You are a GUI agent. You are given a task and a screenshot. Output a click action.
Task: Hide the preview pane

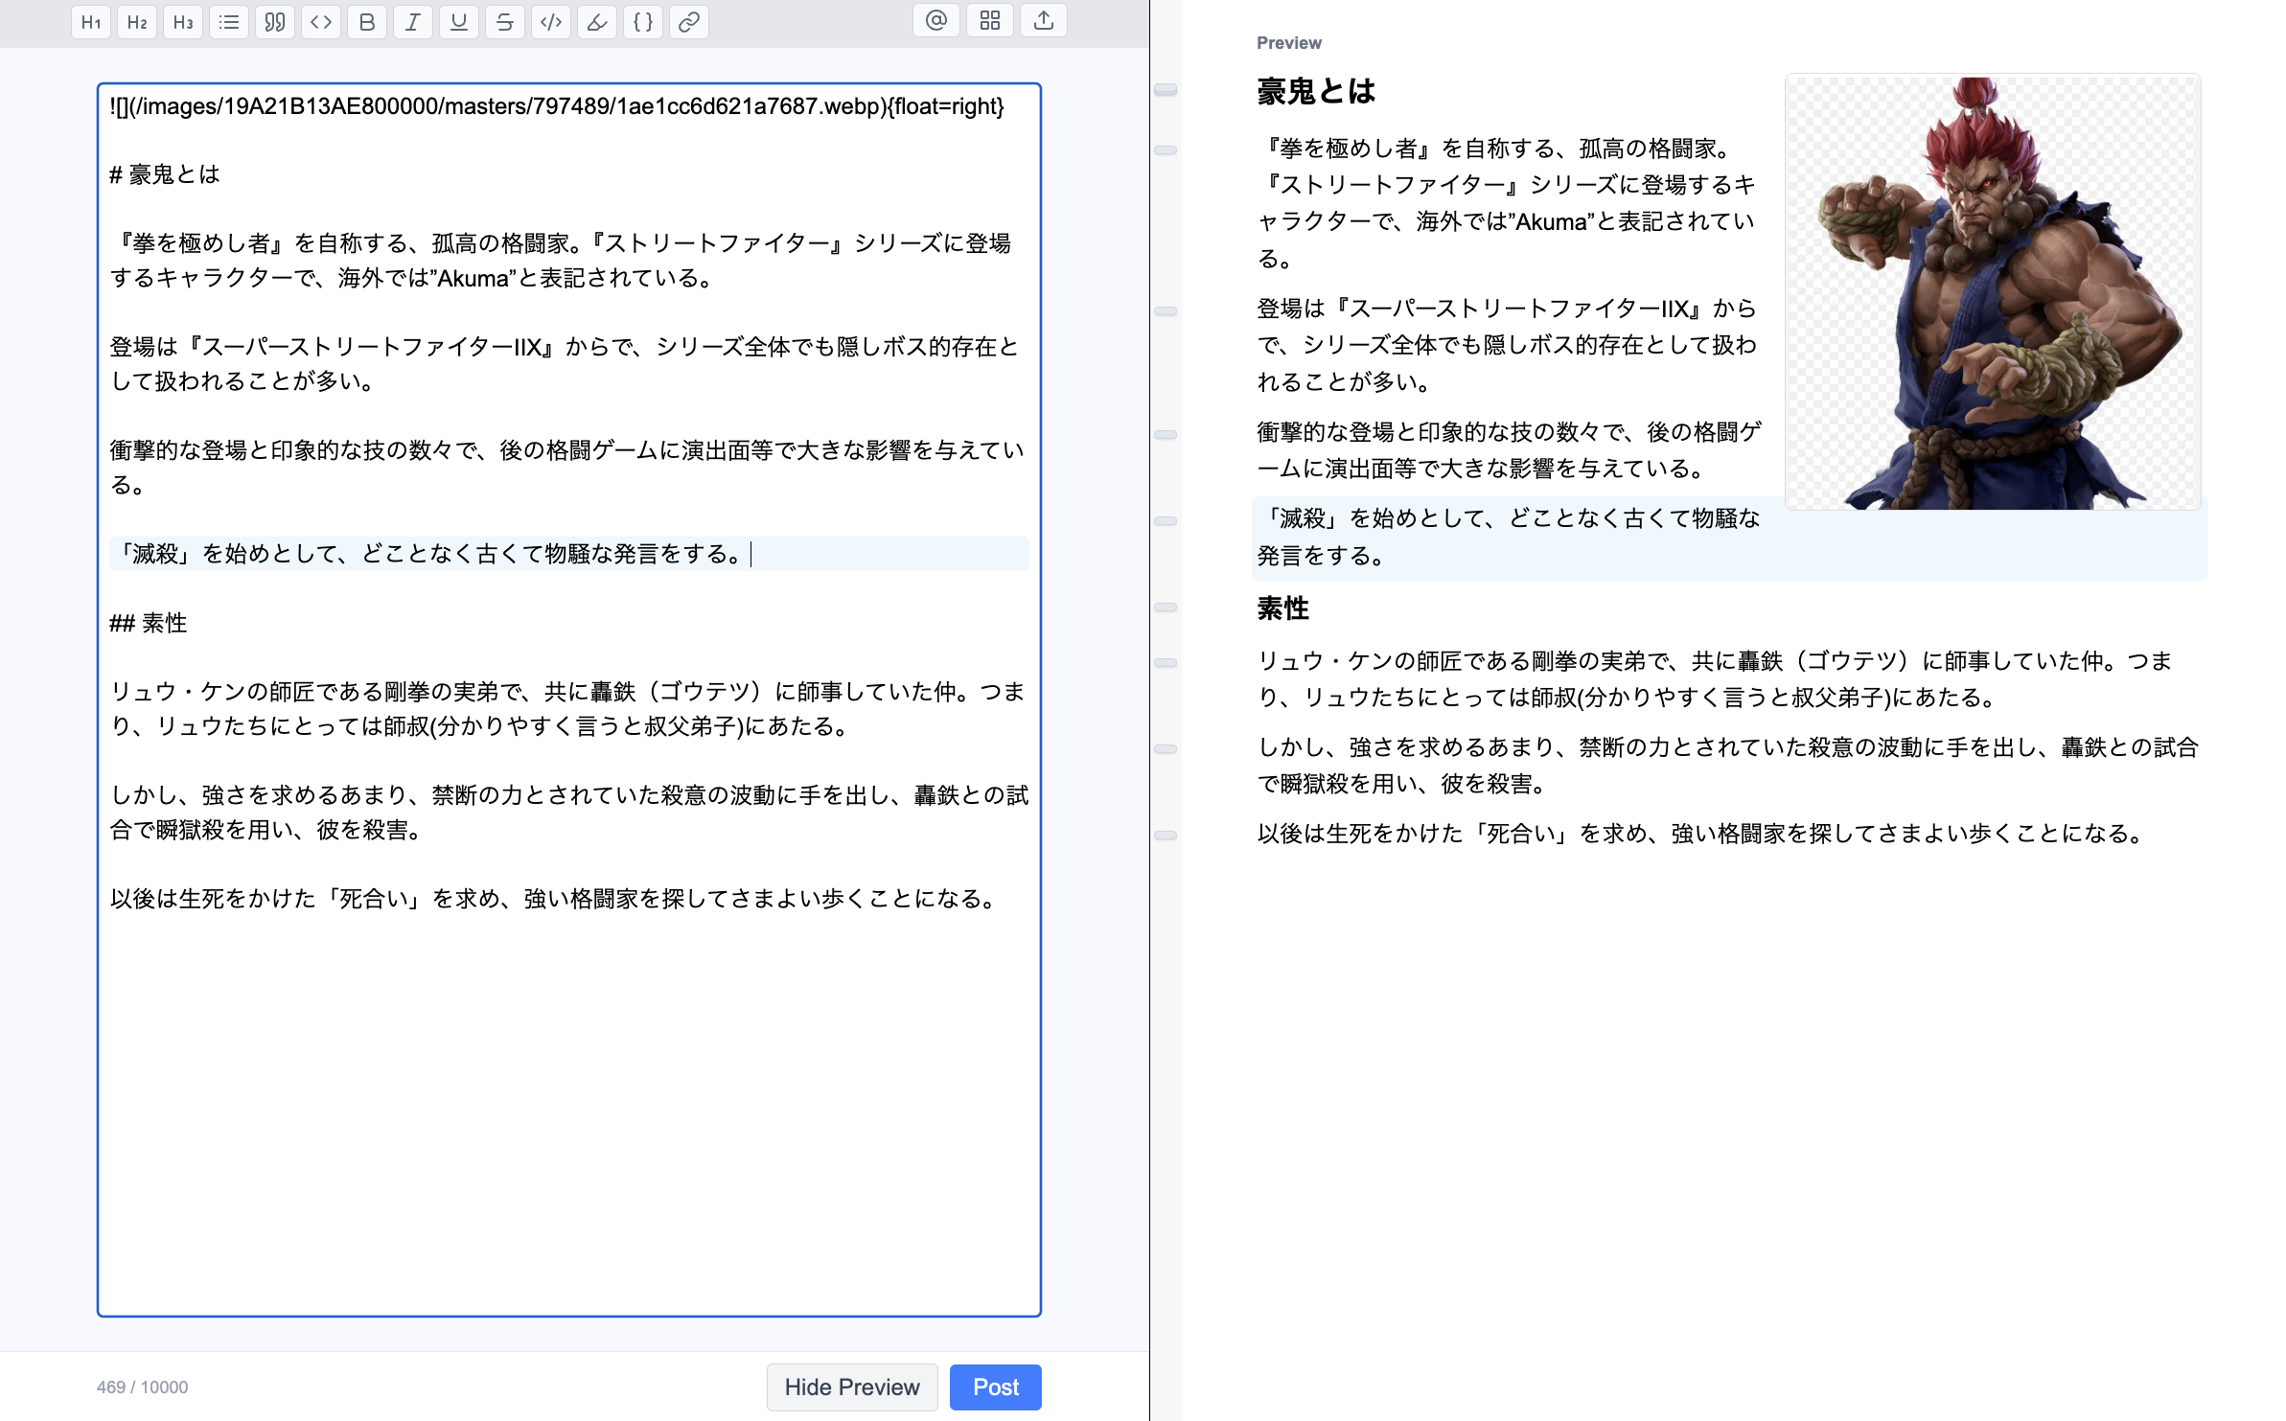(852, 1387)
